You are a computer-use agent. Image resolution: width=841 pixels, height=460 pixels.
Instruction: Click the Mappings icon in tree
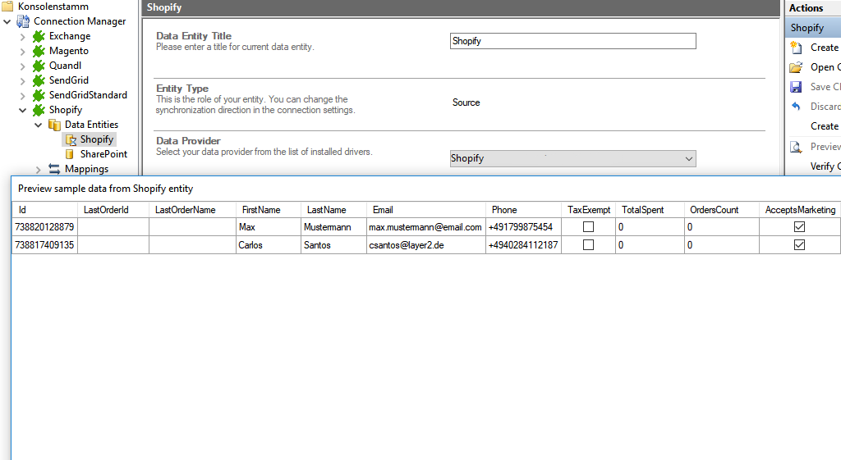(x=54, y=169)
